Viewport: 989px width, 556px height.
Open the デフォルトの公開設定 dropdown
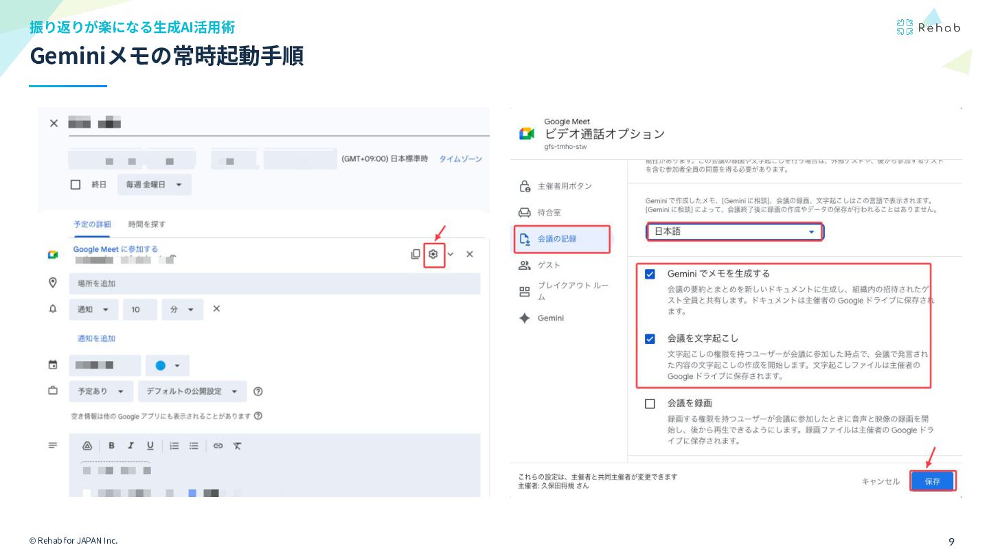[x=192, y=391]
